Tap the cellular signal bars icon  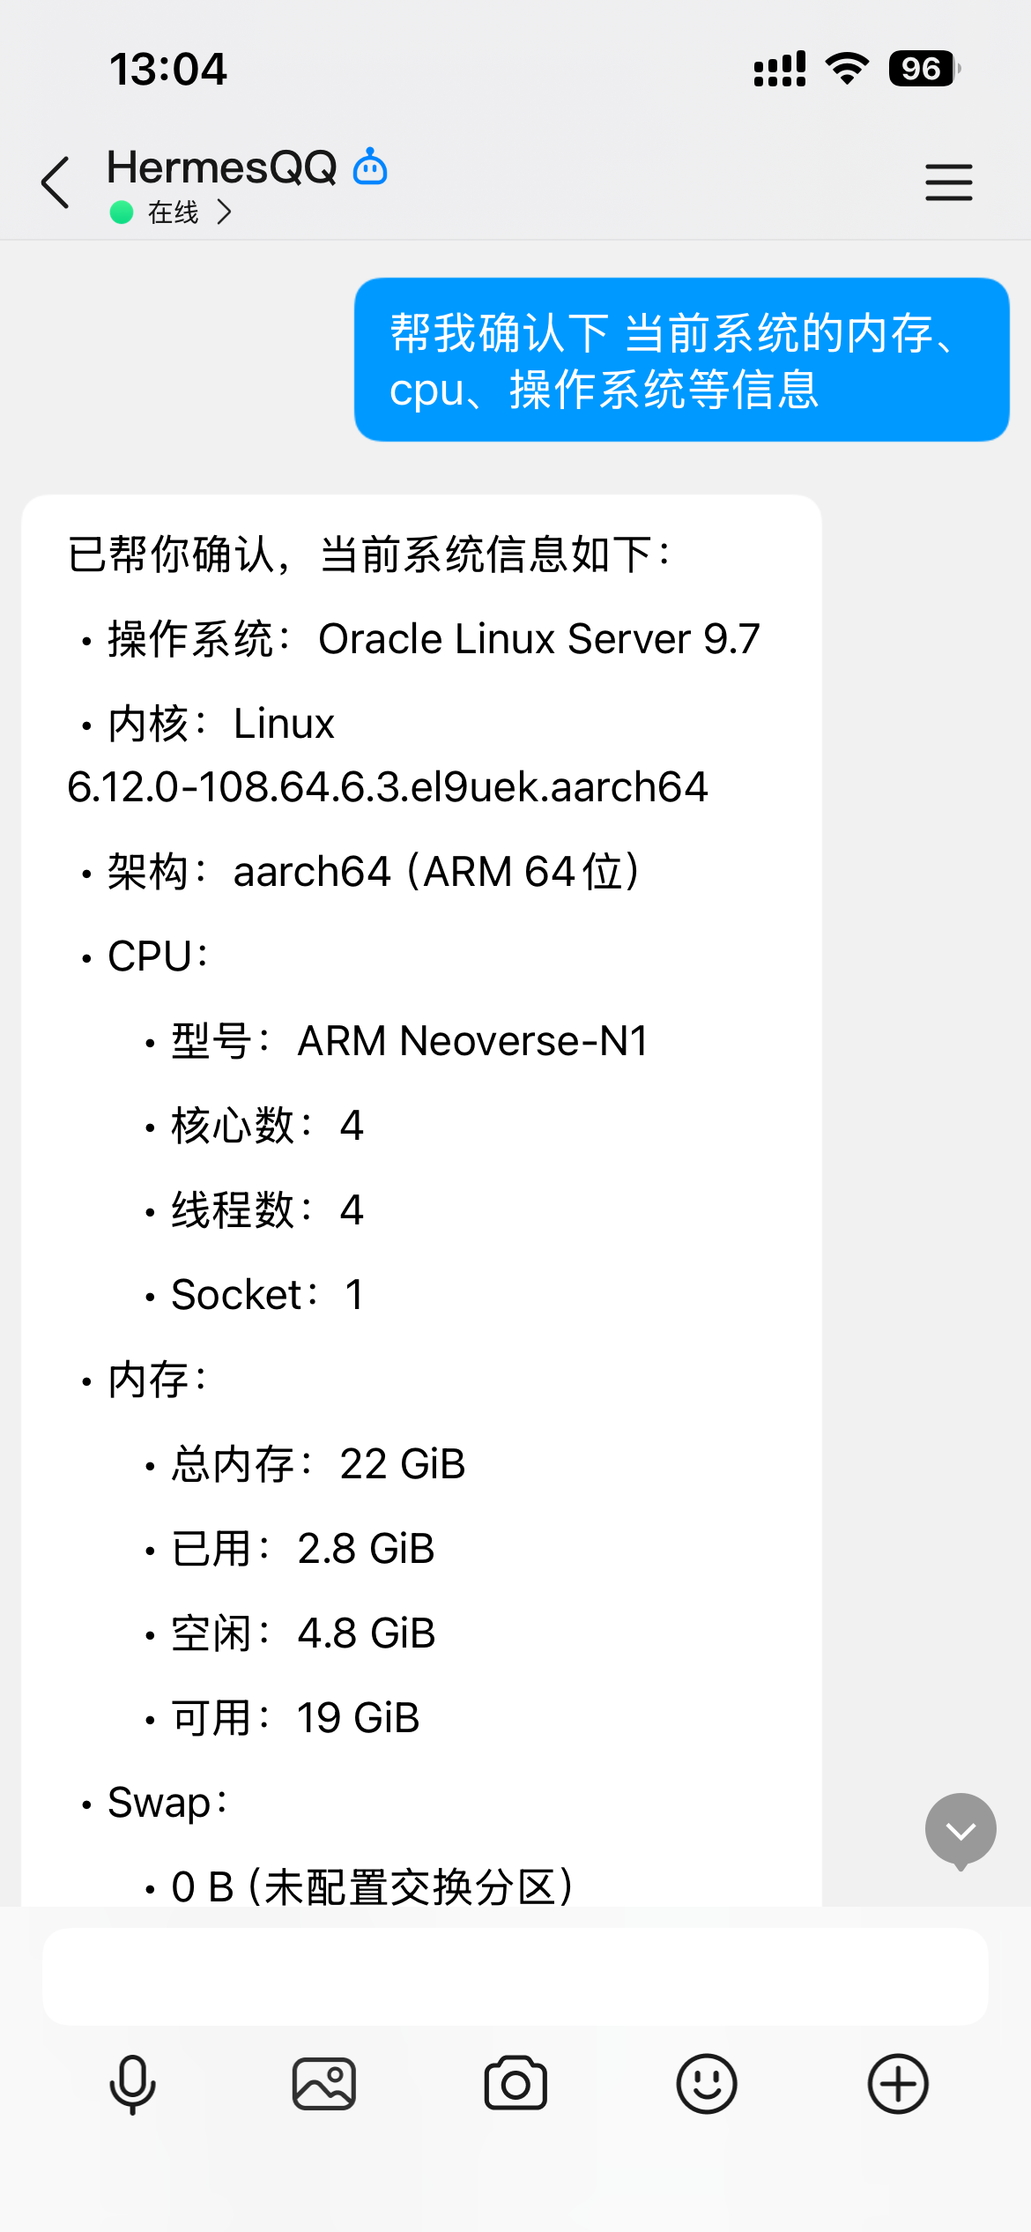point(780,69)
